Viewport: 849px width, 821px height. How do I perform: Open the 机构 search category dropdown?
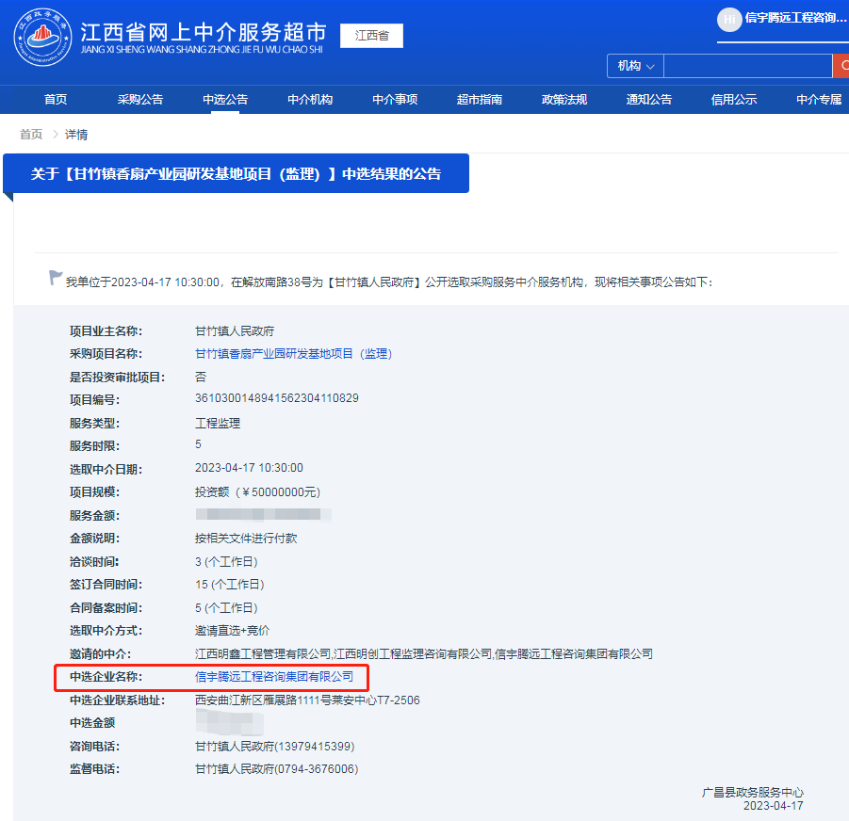point(634,67)
